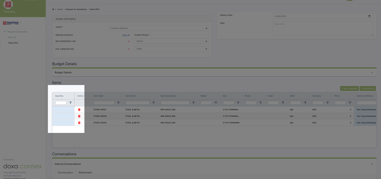Screen dimensions: 381x179
Task: Focus the Item Code filter input
Action: (104, 103)
